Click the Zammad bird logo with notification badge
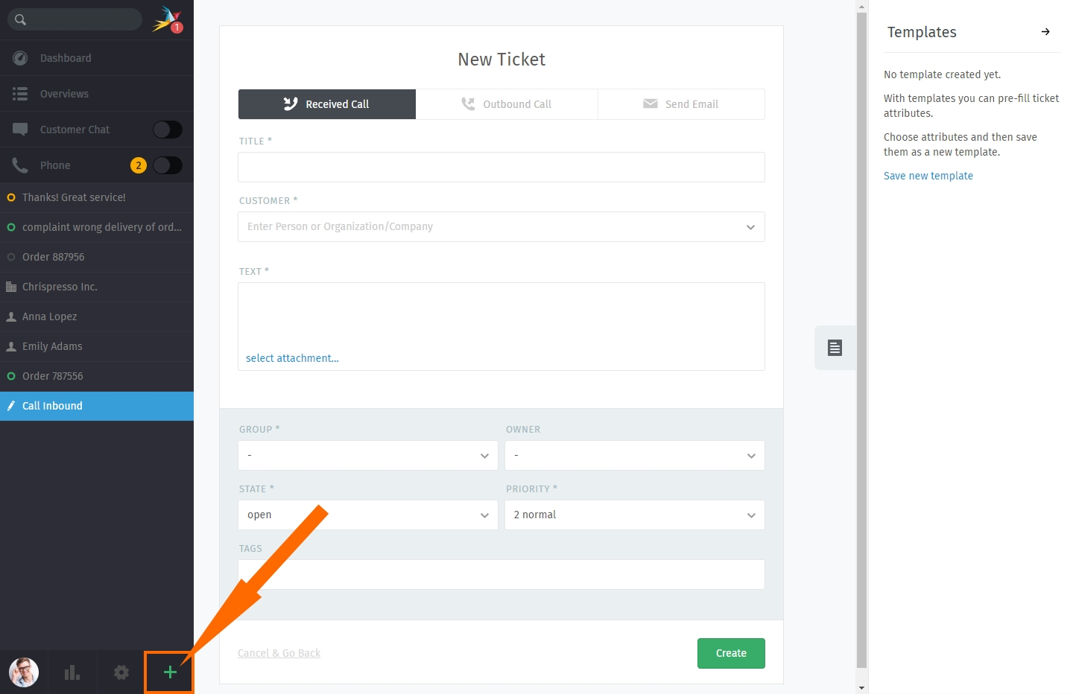Image resolution: width=1073 pixels, height=694 pixels. [168, 19]
